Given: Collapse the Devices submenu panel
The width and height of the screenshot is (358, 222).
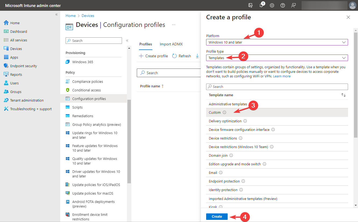Looking at the screenshot, I should point(127,41).
